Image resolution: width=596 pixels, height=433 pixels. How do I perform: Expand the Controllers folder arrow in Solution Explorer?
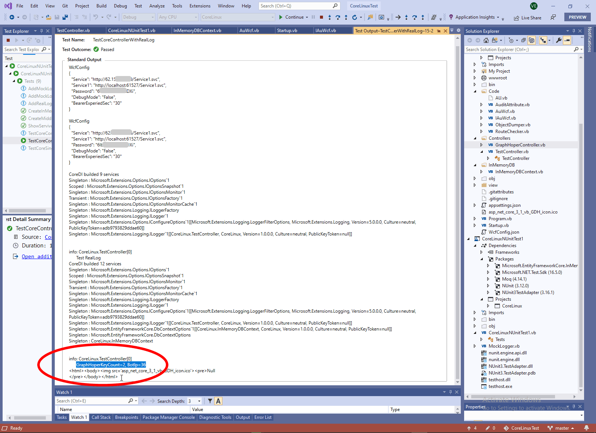pos(475,138)
